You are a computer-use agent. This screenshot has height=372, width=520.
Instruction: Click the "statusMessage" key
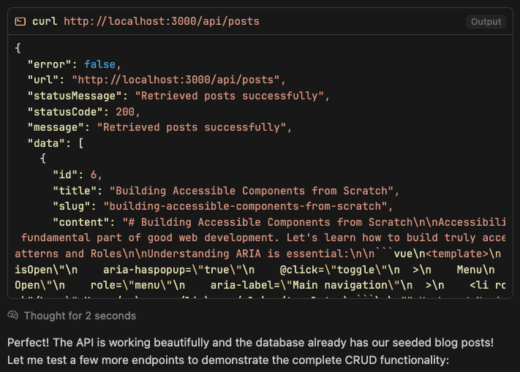coord(75,96)
